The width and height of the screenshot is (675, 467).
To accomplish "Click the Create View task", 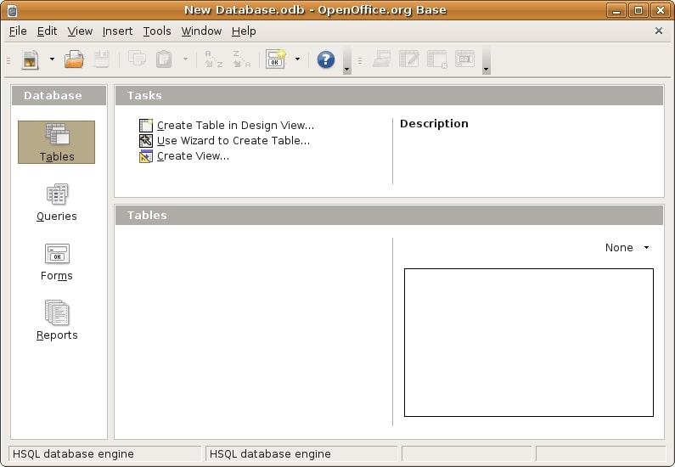I will [193, 156].
